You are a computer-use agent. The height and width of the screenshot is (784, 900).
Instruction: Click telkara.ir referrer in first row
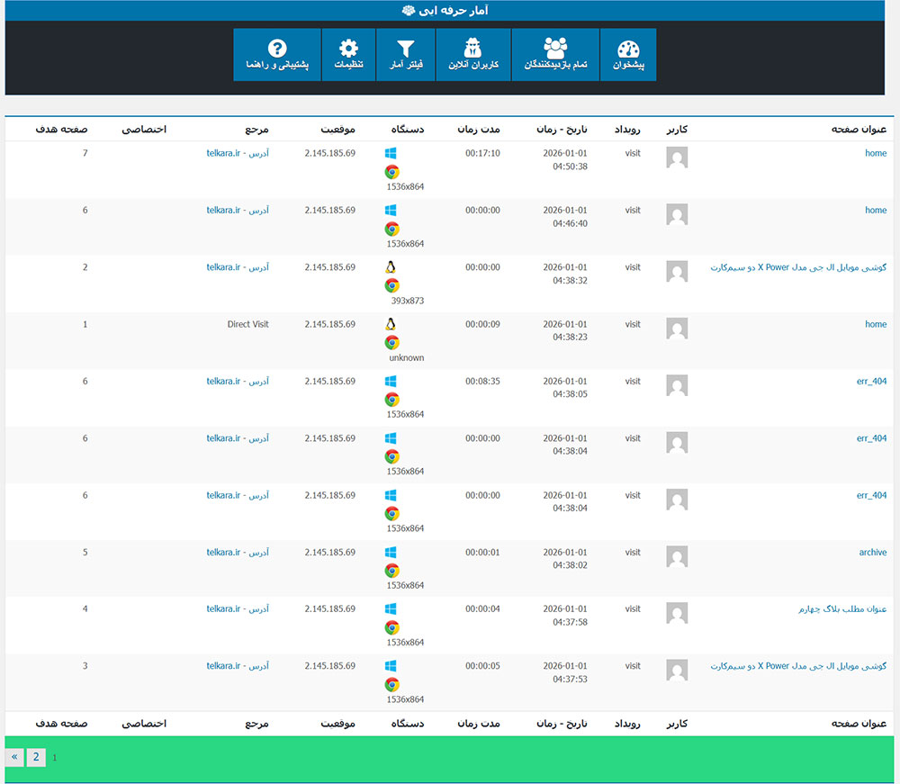pyautogui.click(x=223, y=154)
